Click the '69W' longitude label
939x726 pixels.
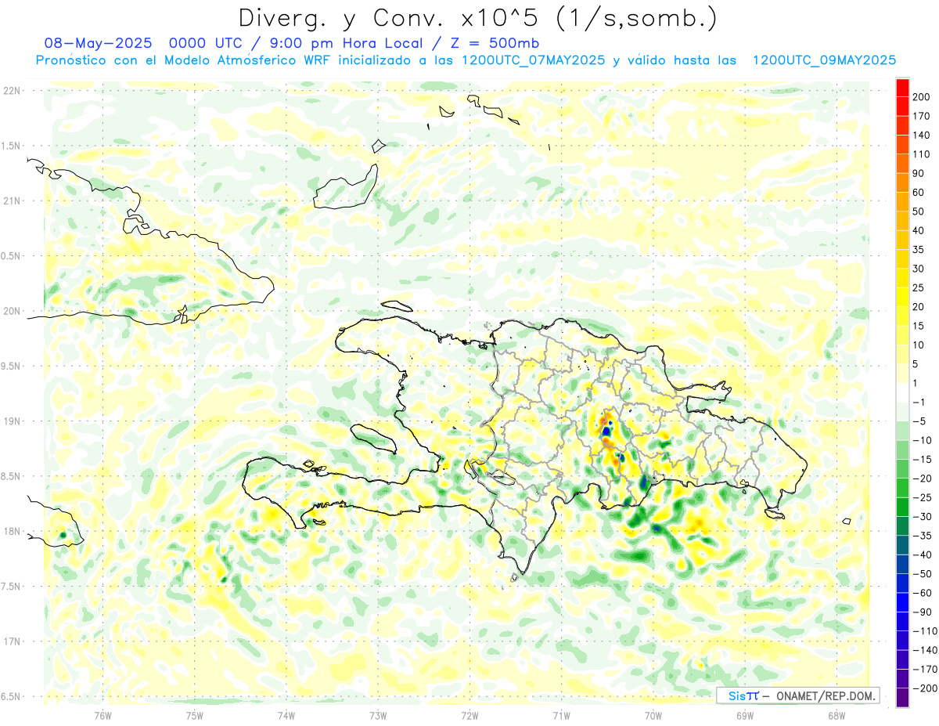point(745,715)
